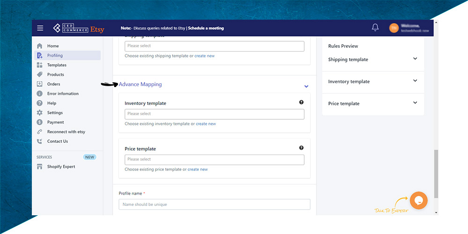Click the orange user avatar
Viewport: 468px width, 234px height.
tap(394, 28)
